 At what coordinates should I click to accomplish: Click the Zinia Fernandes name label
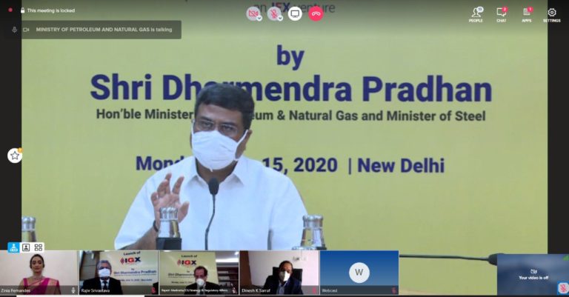(16, 290)
